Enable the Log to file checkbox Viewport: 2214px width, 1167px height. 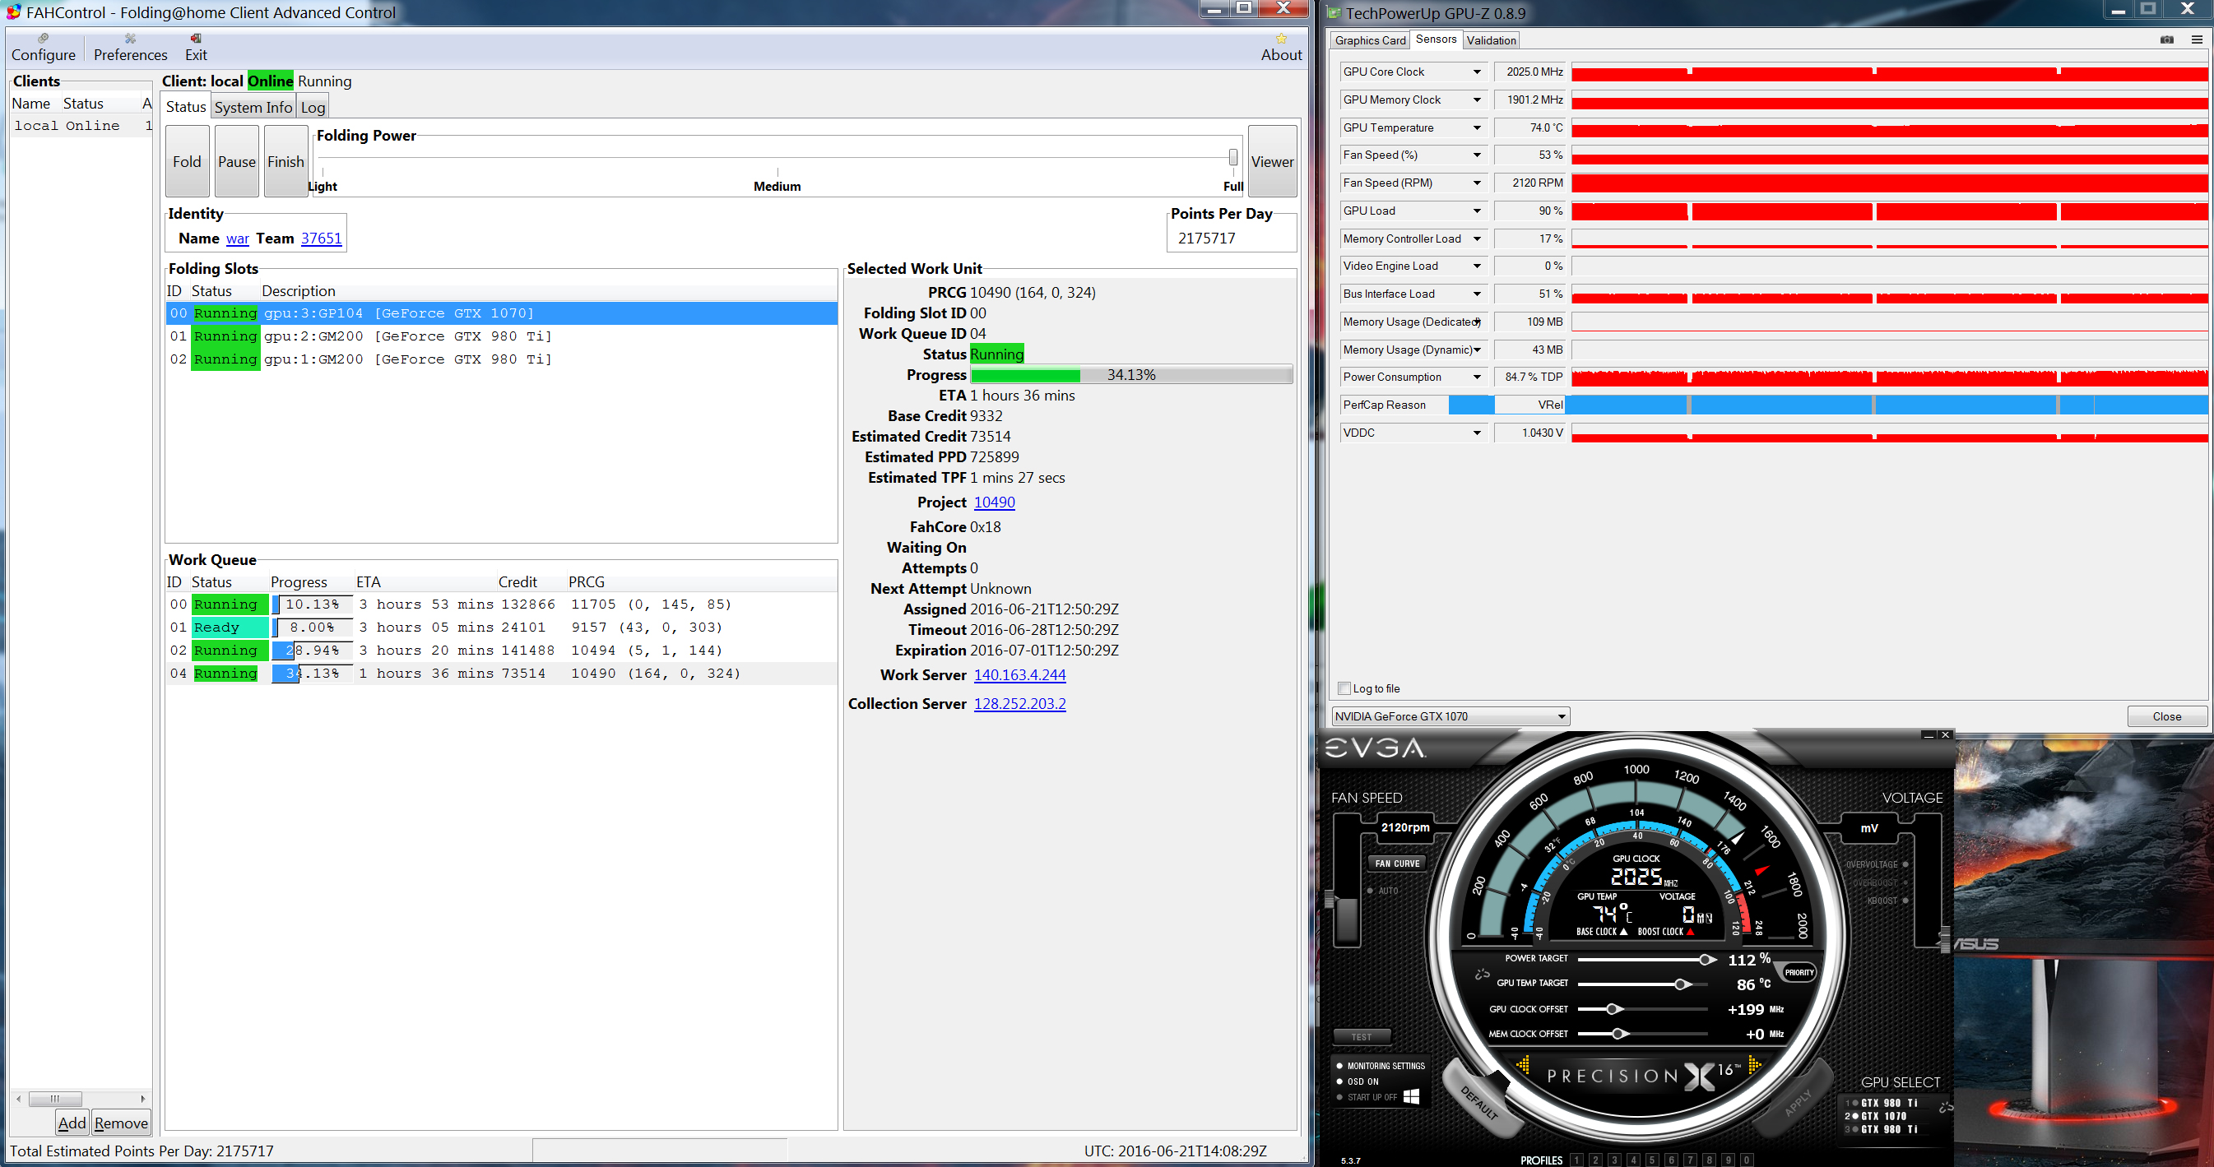click(x=1344, y=688)
